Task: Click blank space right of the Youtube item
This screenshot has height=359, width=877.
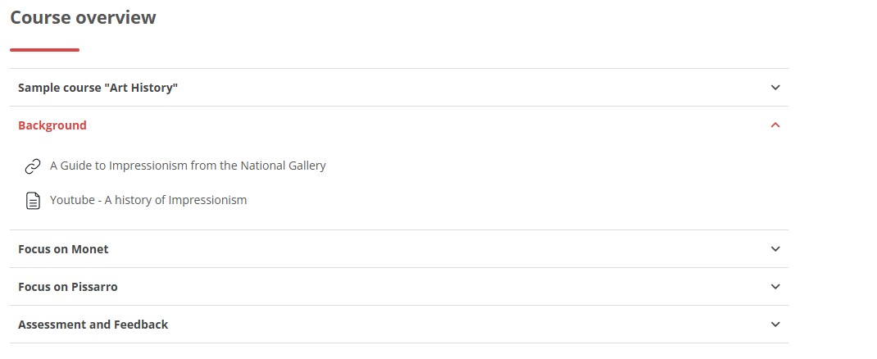Action: point(492,200)
